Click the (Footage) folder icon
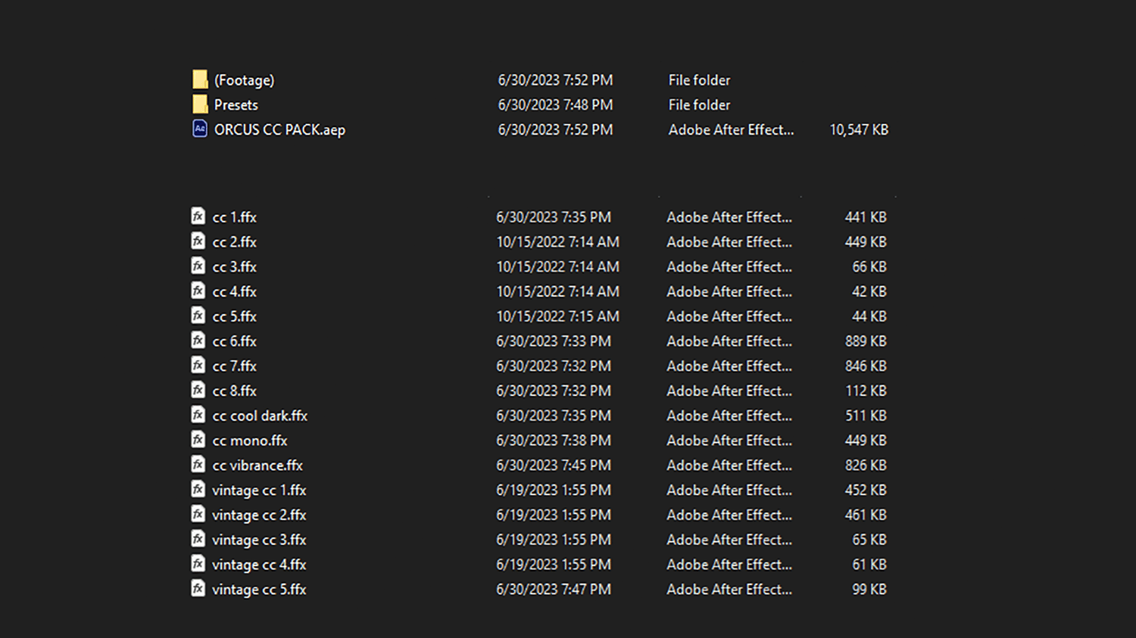This screenshot has height=638, width=1136. 200,79
